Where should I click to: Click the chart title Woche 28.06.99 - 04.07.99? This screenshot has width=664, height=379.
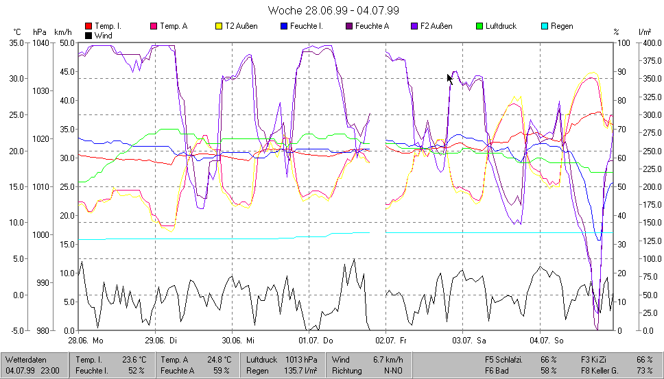tap(333, 10)
